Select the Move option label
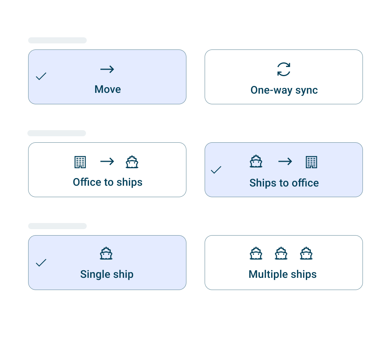The height and width of the screenshot is (341, 388). click(x=108, y=89)
